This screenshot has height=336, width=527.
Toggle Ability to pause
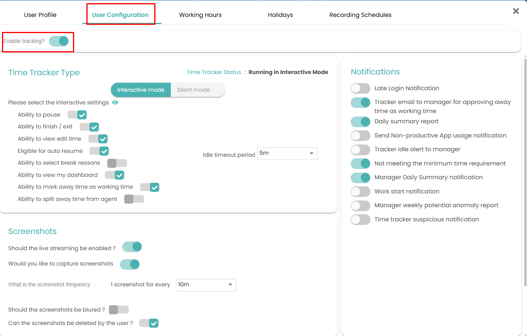[77, 115]
